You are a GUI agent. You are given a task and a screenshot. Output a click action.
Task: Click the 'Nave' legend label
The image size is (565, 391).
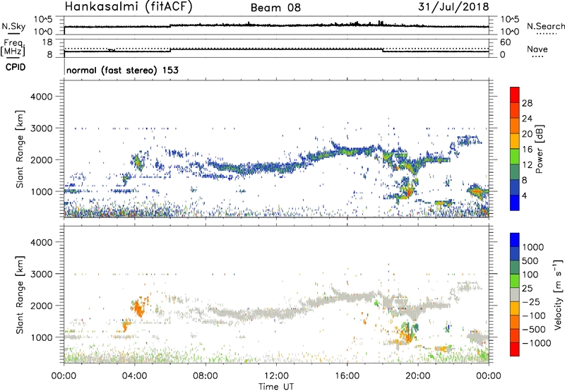click(537, 49)
